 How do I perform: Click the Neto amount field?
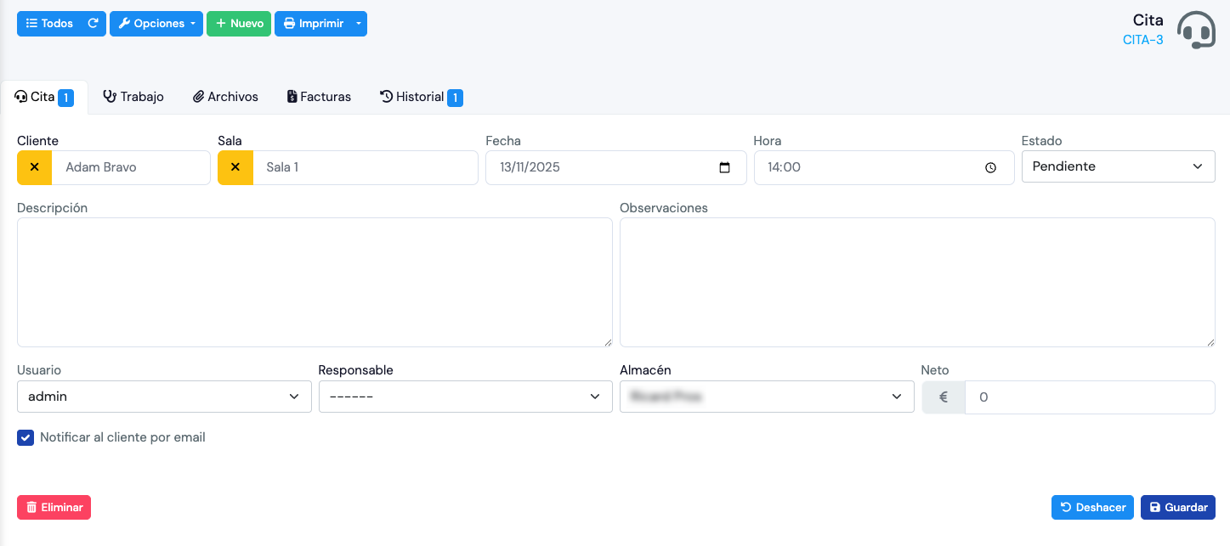click(x=1089, y=397)
